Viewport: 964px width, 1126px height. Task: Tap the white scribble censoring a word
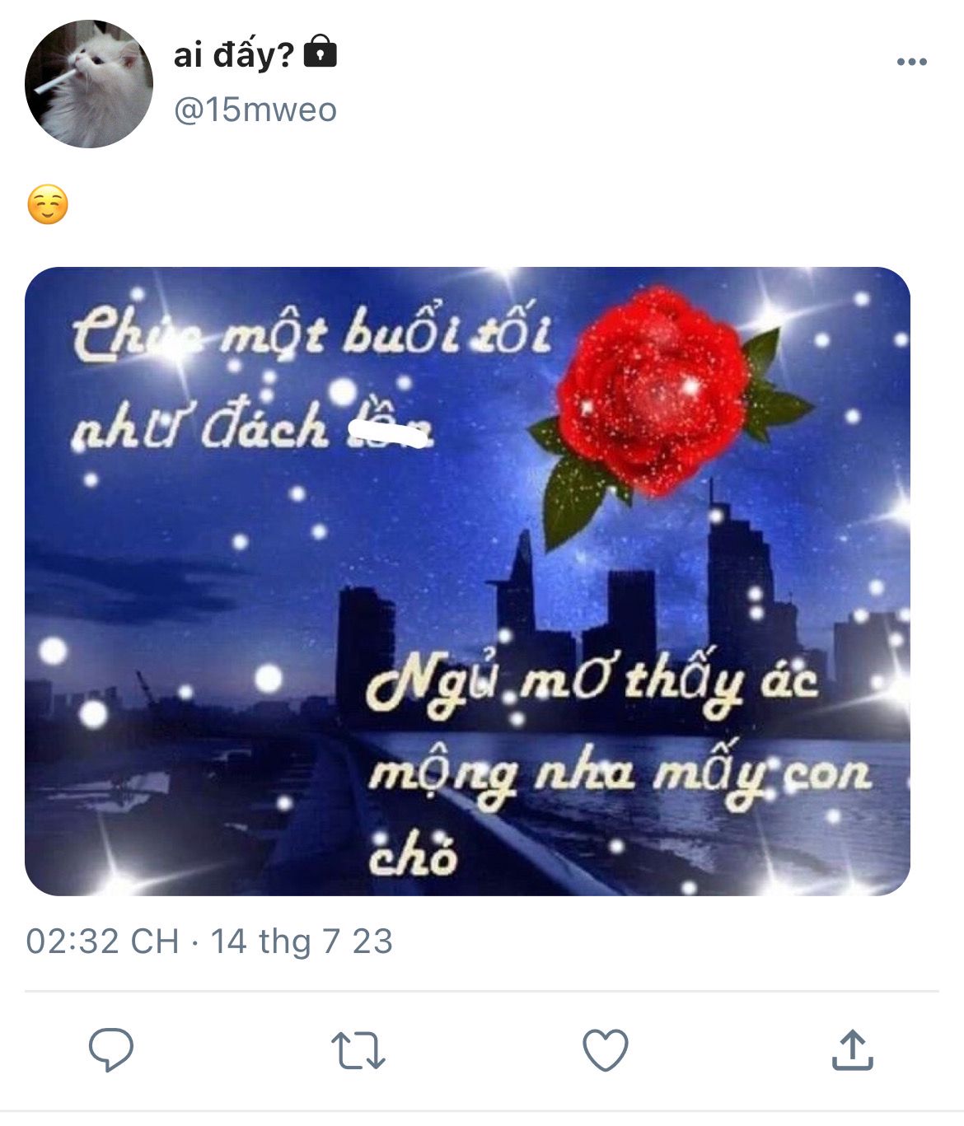pyautogui.click(x=389, y=433)
